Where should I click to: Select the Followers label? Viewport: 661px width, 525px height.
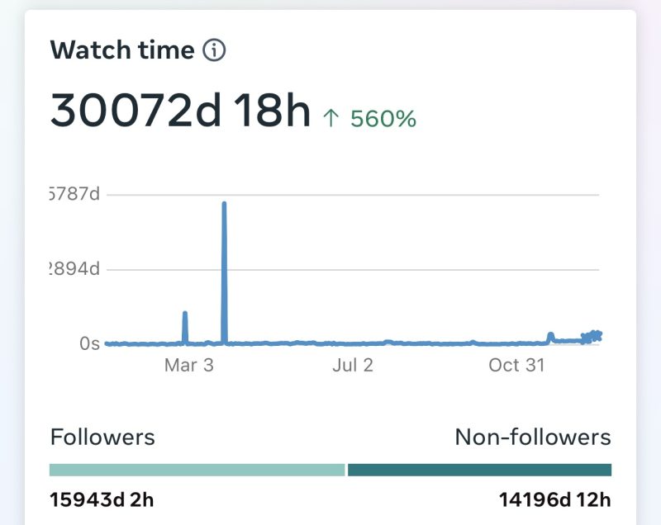pyautogui.click(x=102, y=437)
